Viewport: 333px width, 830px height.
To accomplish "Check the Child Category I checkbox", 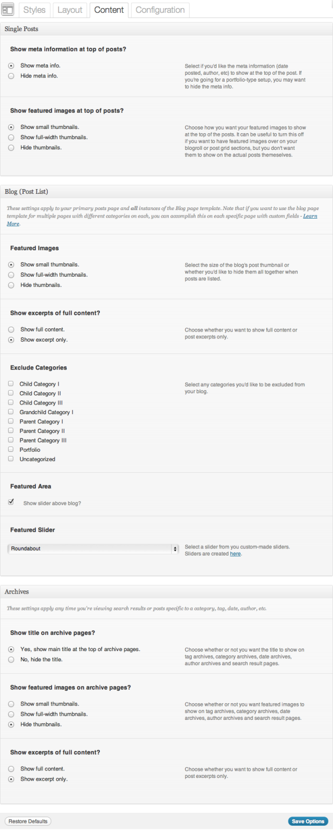I will [x=11, y=384].
